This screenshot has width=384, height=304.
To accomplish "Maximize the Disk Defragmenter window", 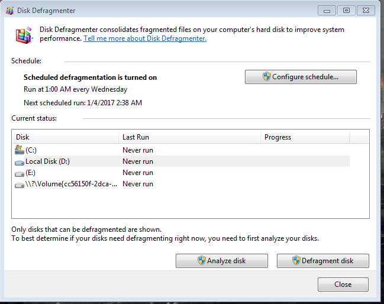I will pos(346,11).
